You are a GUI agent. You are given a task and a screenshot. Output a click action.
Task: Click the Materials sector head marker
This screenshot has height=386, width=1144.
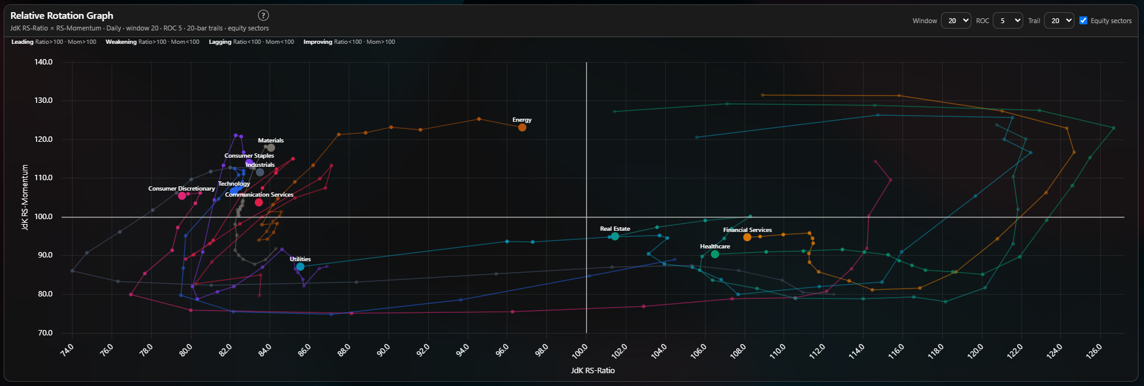click(x=271, y=148)
